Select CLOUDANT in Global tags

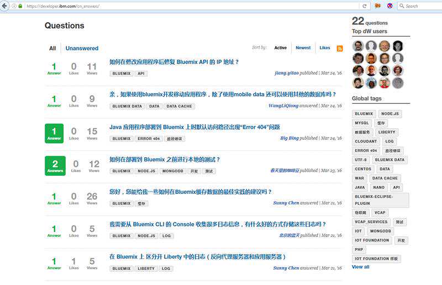(366, 141)
